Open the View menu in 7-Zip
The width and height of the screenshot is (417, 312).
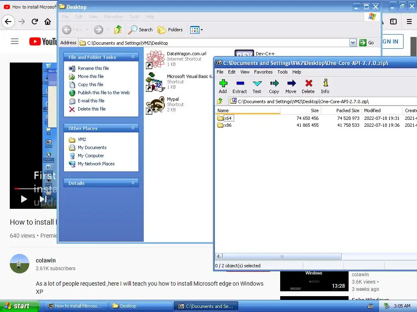245,72
